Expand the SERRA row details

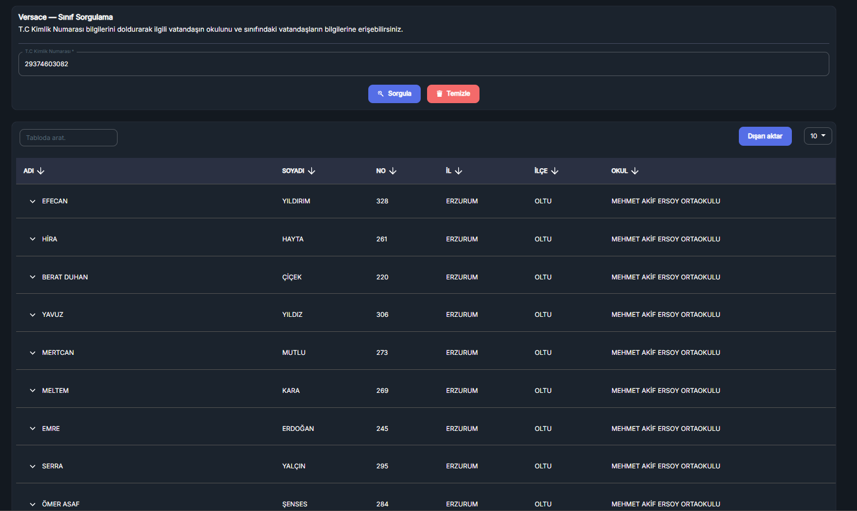[33, 467]
